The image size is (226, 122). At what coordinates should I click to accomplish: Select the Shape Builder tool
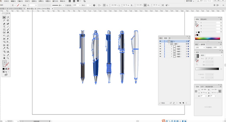[x=4, y=42]
